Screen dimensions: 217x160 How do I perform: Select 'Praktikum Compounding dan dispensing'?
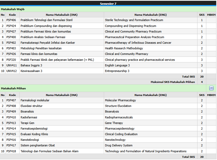click(x=46, y=26)
